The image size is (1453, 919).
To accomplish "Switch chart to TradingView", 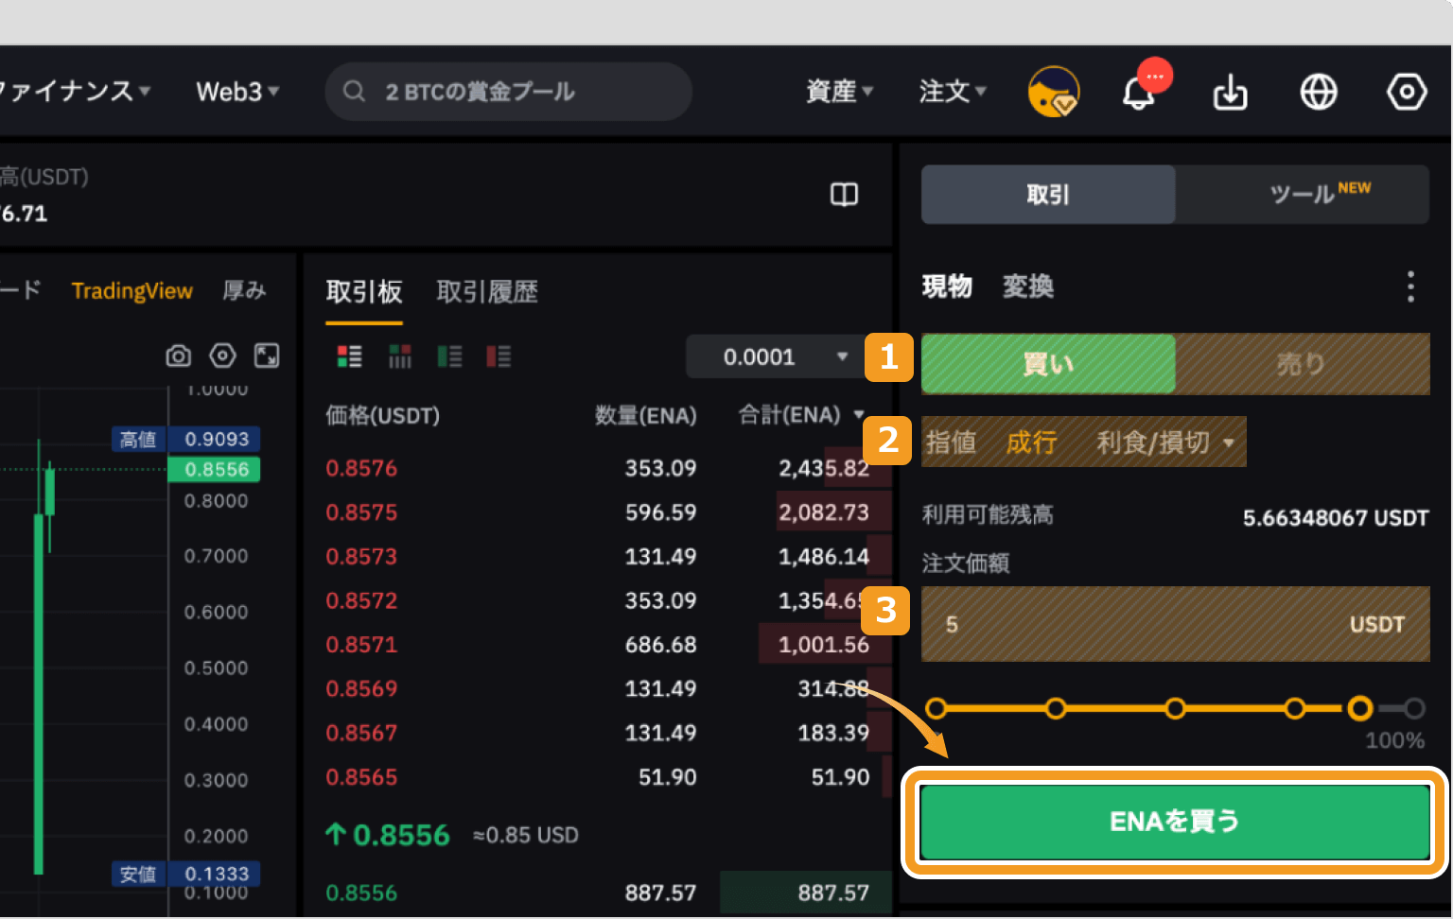I will click(x=132, y=291).
